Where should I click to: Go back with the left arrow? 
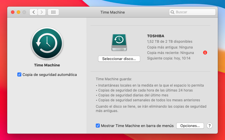pyautogui.click(x=34, y=12)
